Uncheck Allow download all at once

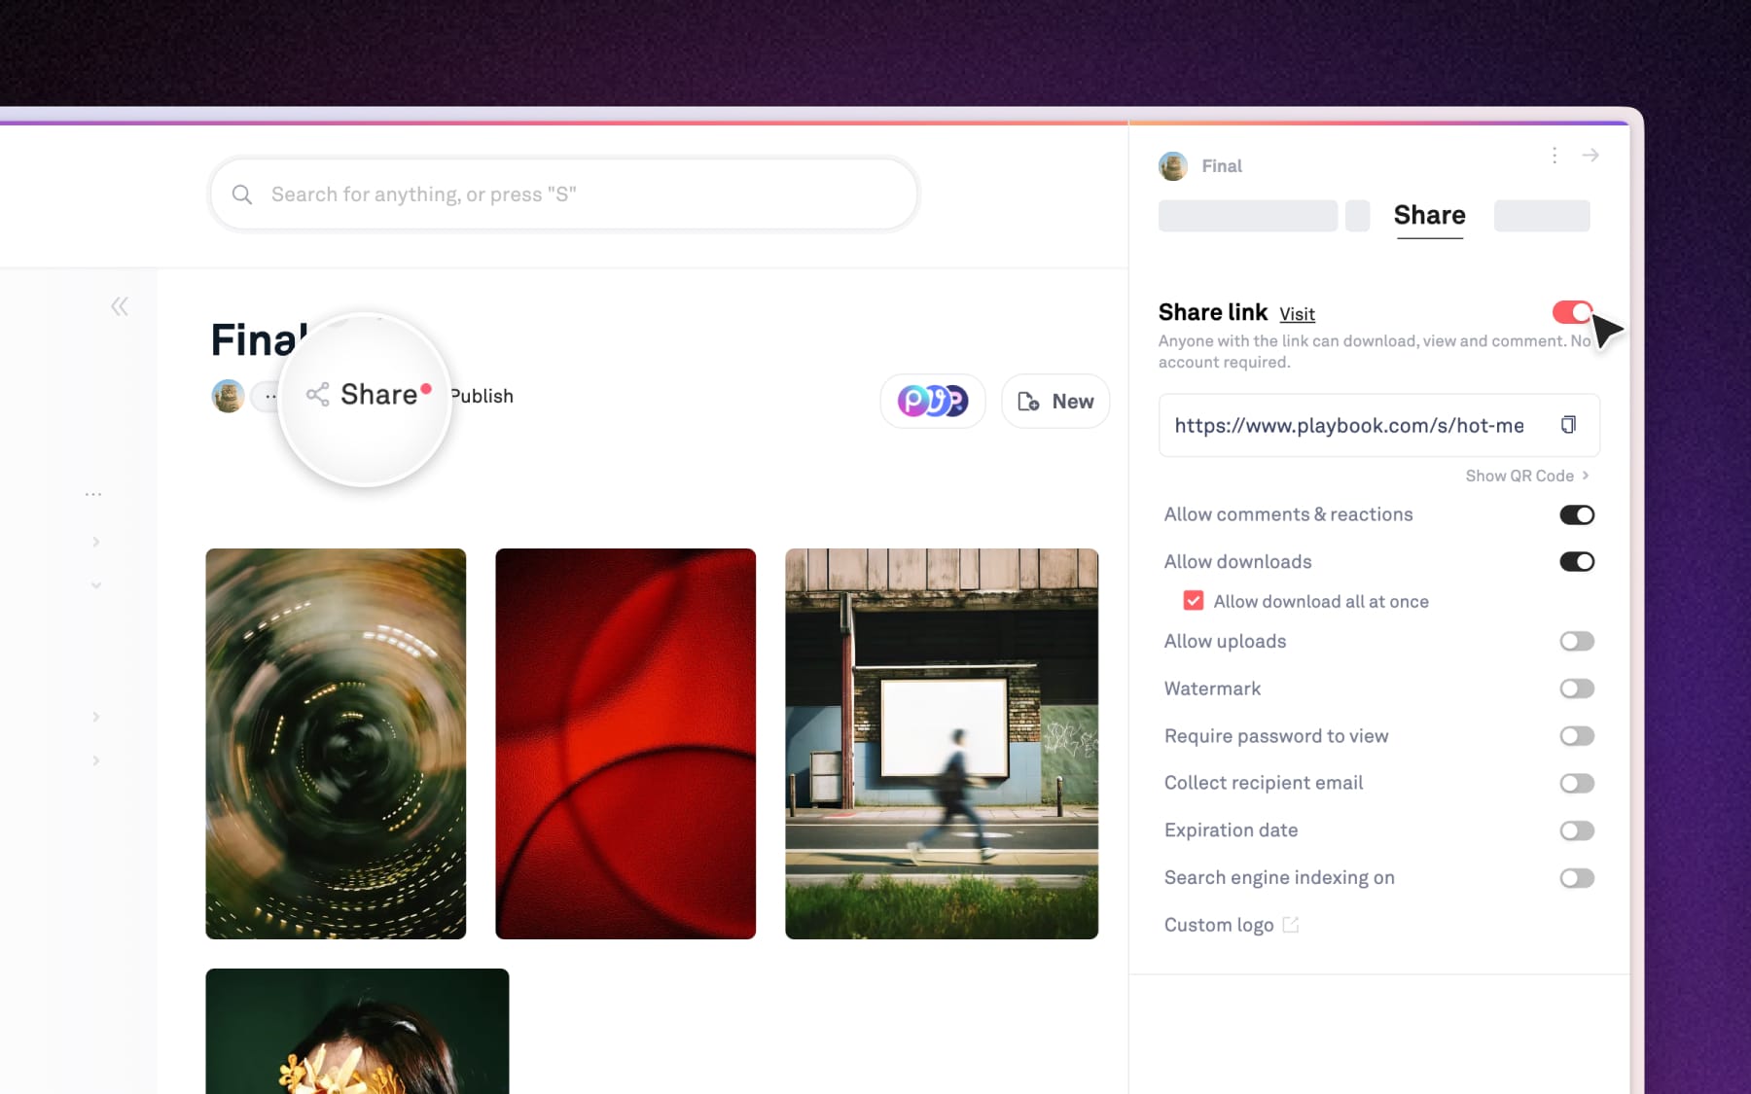click(x=1193, y=601)
